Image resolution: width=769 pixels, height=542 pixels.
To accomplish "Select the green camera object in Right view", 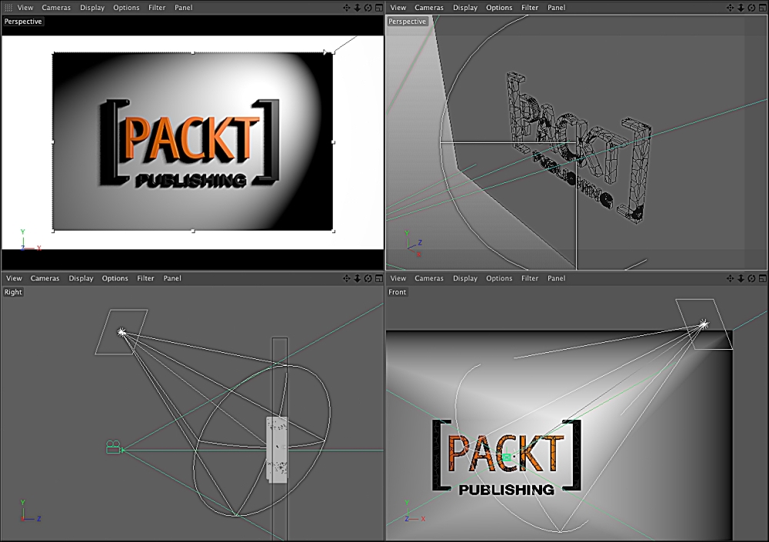I will click(x=114, y=447).
